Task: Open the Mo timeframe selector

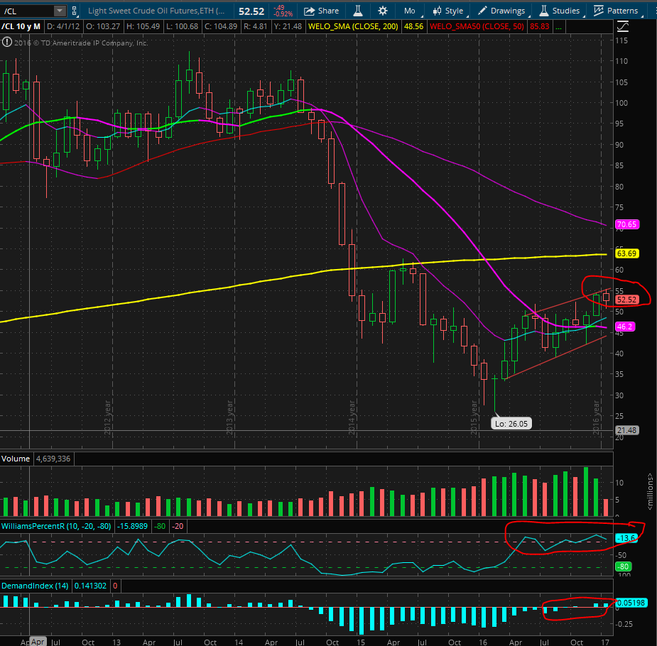Action: [410, 11]
